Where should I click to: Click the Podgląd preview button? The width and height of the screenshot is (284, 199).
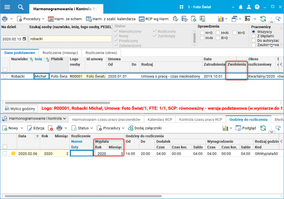tap(246, 128)
